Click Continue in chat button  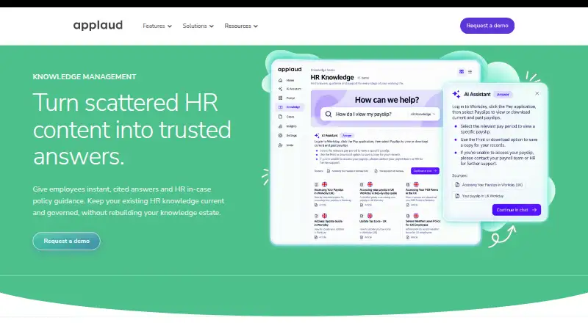[x=517, y=210]
